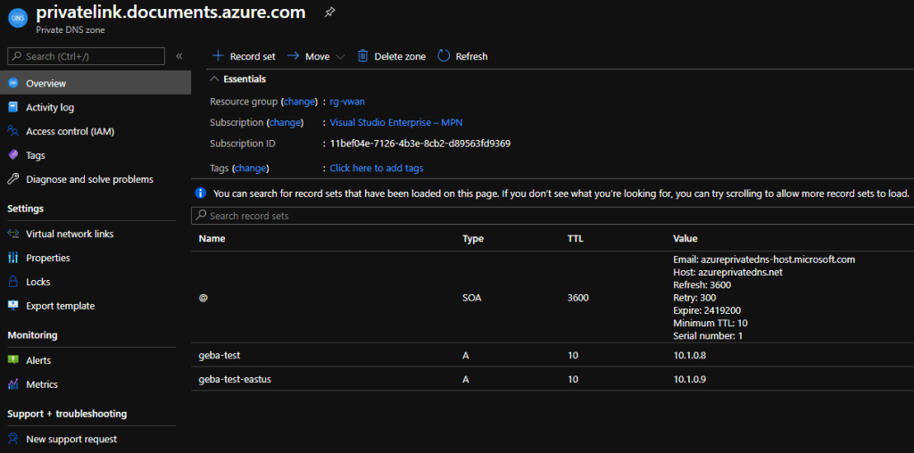
Task: Collapse the Essentials section
Action: tap(216, 79)
